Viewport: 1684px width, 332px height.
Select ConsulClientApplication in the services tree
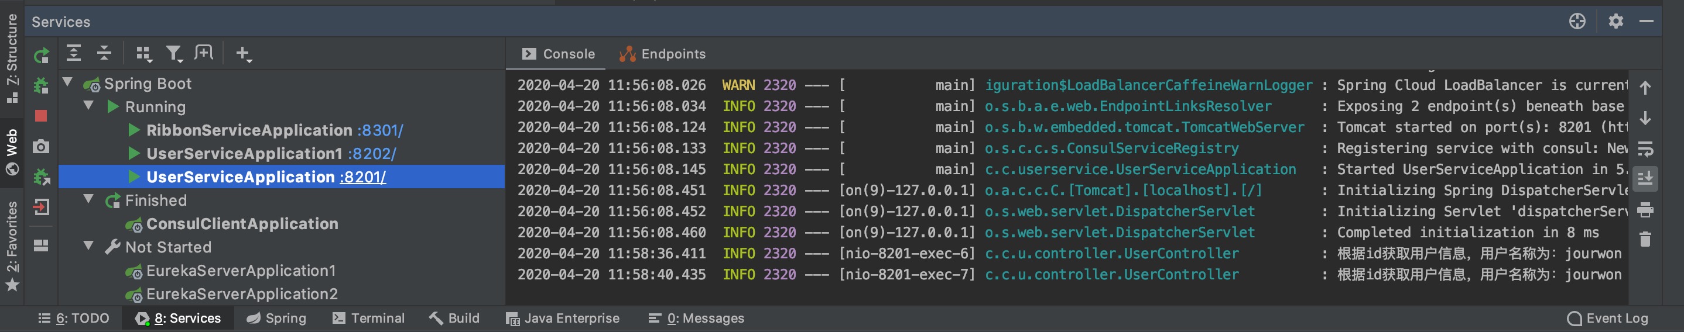pyautogui.click(x=242, y=224)
